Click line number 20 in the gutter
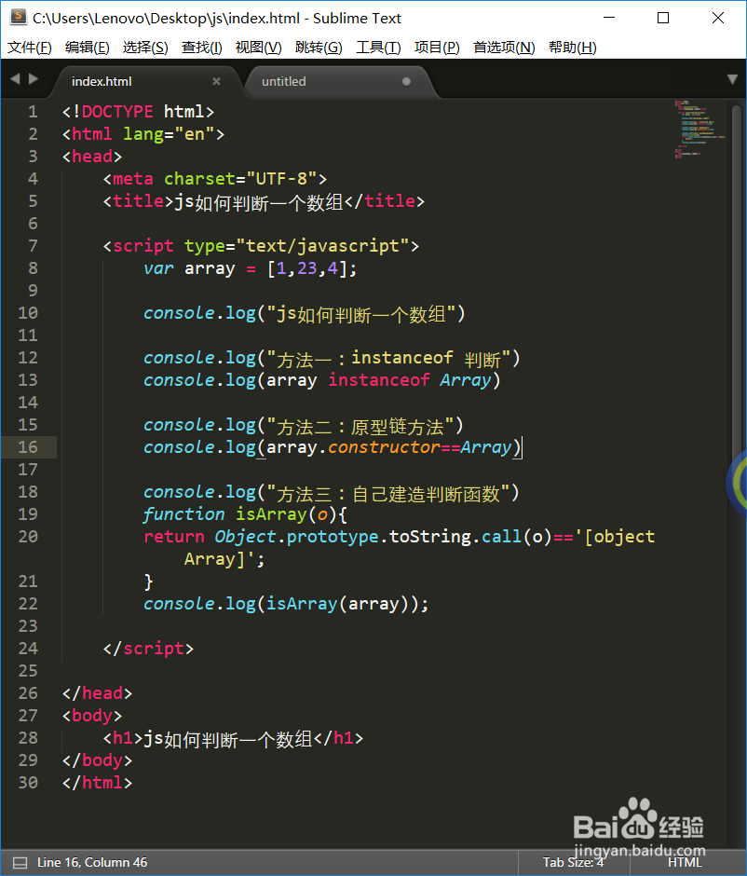 coord(28,537)
